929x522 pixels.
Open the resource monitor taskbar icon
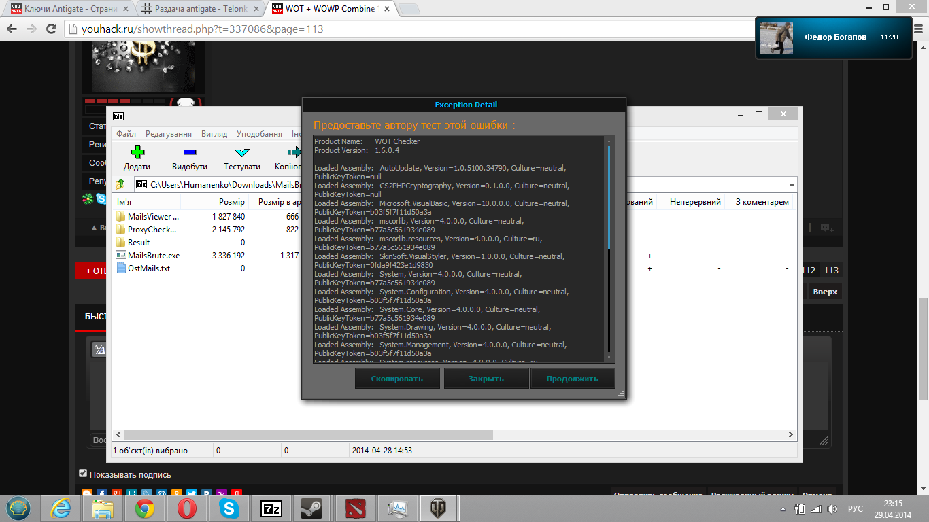pos(397,508)
